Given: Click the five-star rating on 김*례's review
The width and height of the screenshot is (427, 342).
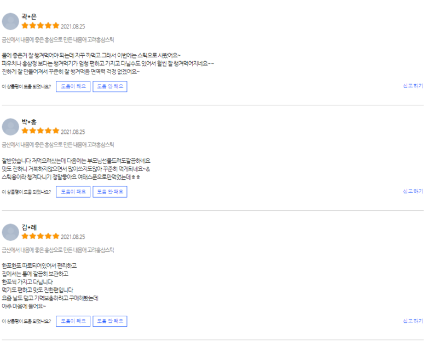Looking at the screenshot, I should pyautogui.click(x=40, y=237).
